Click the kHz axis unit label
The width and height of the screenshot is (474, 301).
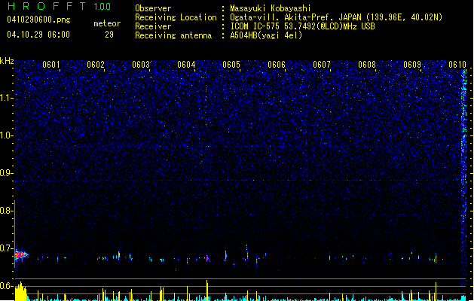pyautogui.click(x=7, y=61)
